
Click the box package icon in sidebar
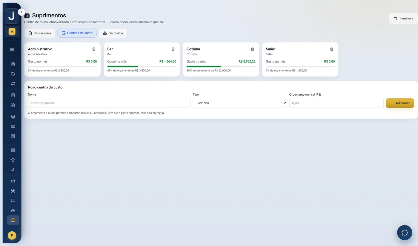coord(13,181)
